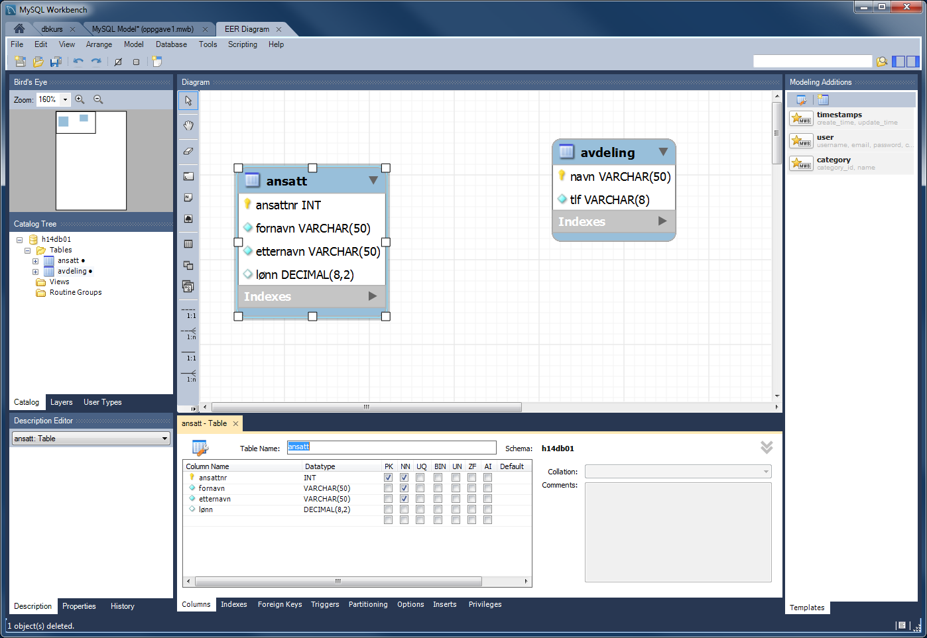
Task: Undo last action in toolbar
Action: click(x=78, y=62)
